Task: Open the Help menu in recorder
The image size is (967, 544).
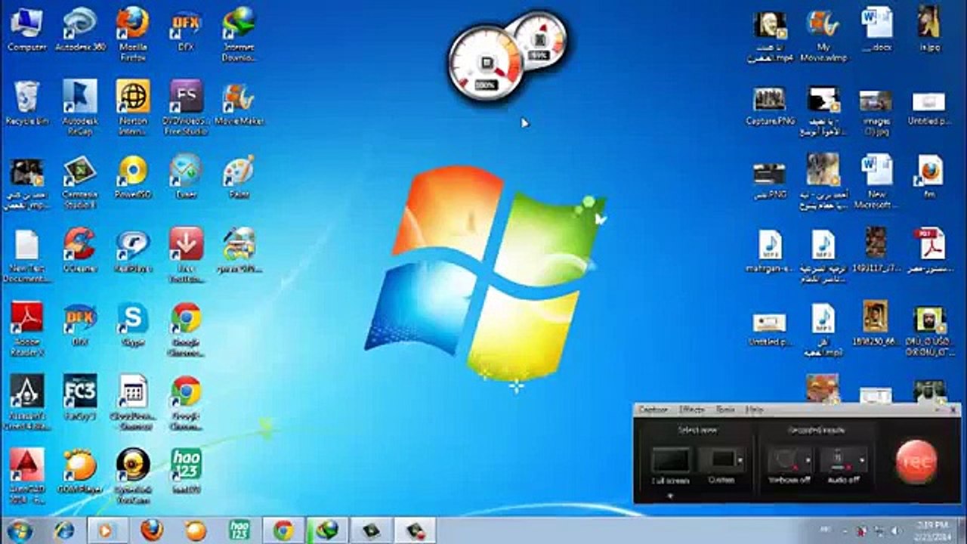Action: [x=754, y=409]
